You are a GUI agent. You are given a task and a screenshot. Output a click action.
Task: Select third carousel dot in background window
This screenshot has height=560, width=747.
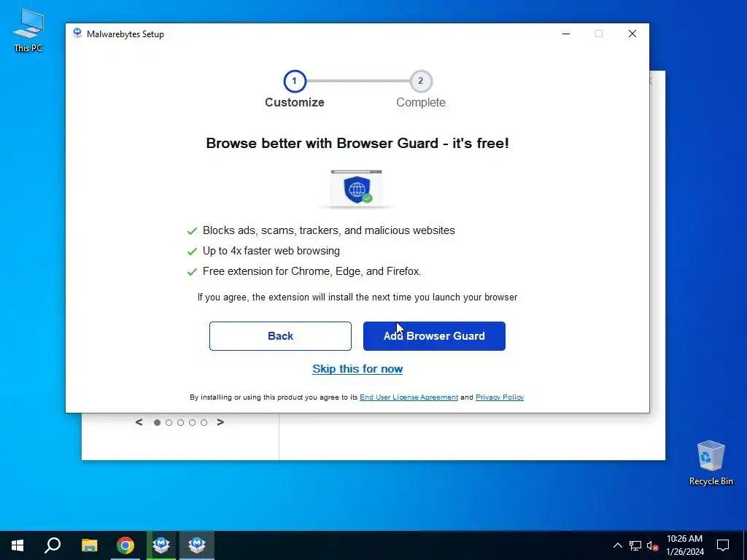tap(181, 423)
